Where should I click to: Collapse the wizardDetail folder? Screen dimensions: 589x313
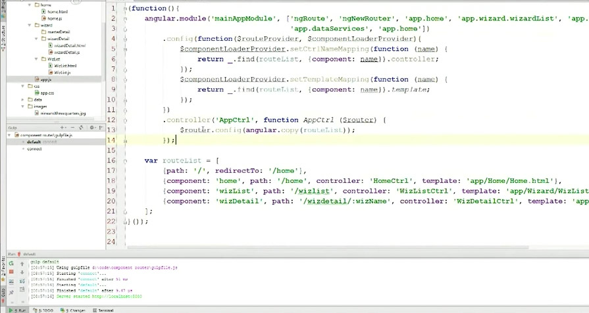coord(36,39)
